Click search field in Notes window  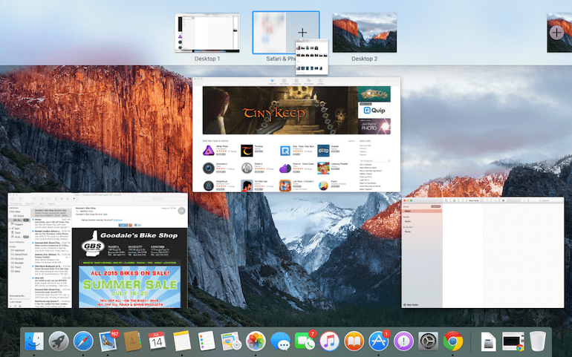(x=546, y=200)
